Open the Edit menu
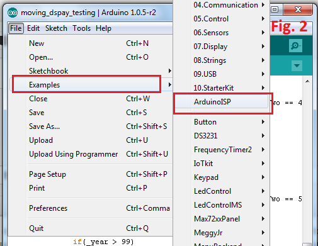Viewport: 318px width, 246px height. (x=33, y=28)
